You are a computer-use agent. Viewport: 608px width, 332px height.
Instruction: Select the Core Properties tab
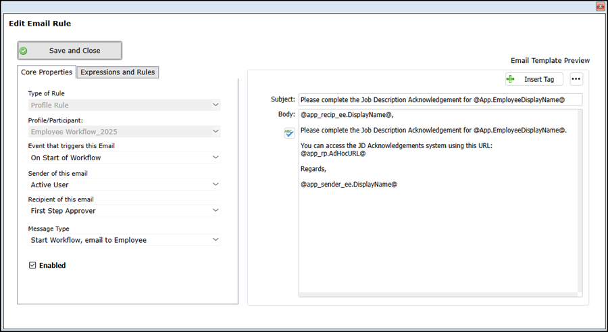[47, 72]
